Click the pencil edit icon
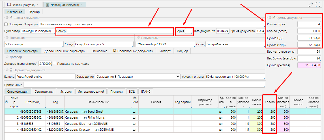The width and height of the screenshot is (324, 140). (x=311, y=5)
